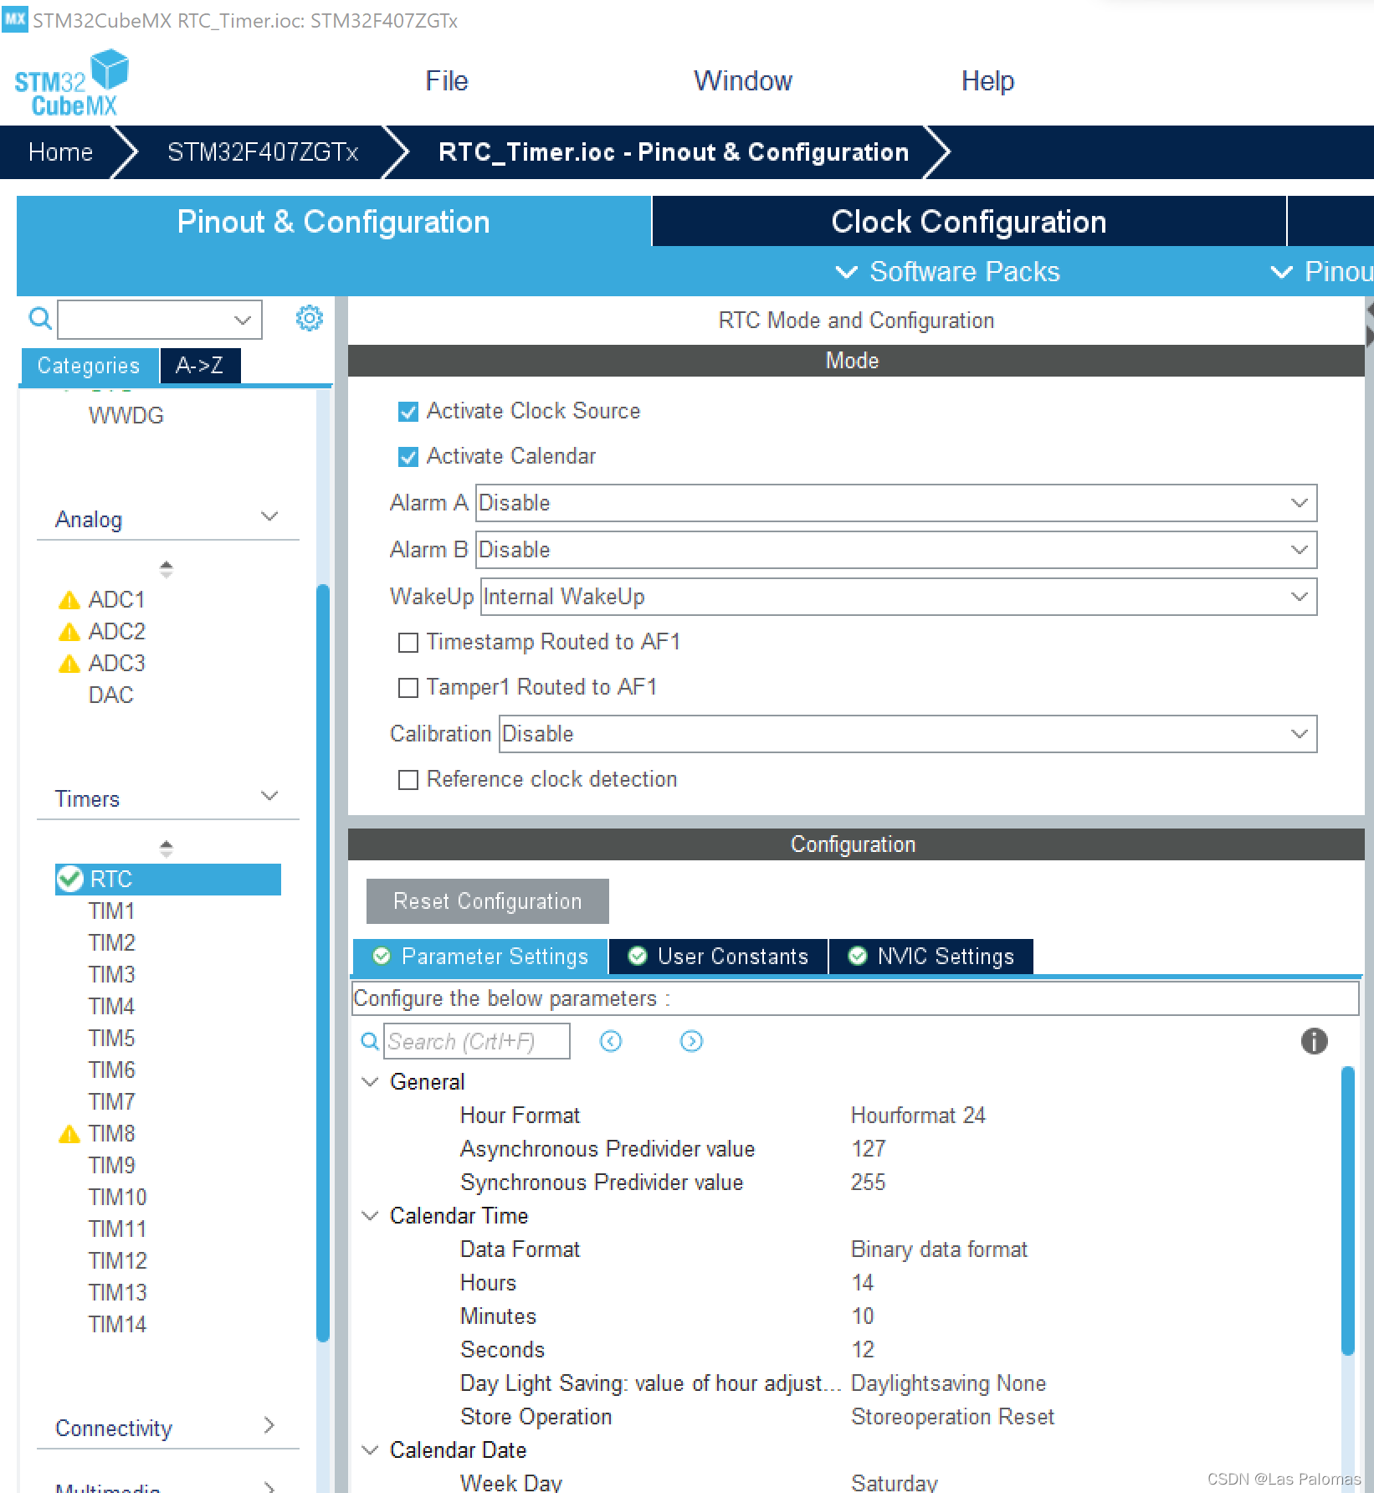Click the parameter list vertical scrollbar

click(x=1347, y=1209)
